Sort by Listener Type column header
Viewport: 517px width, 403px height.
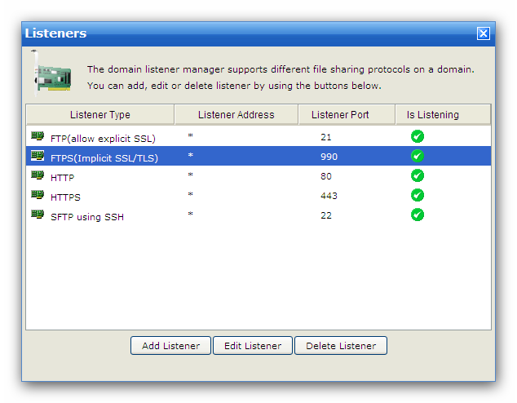pyautogui.click(x=100, y=114)
